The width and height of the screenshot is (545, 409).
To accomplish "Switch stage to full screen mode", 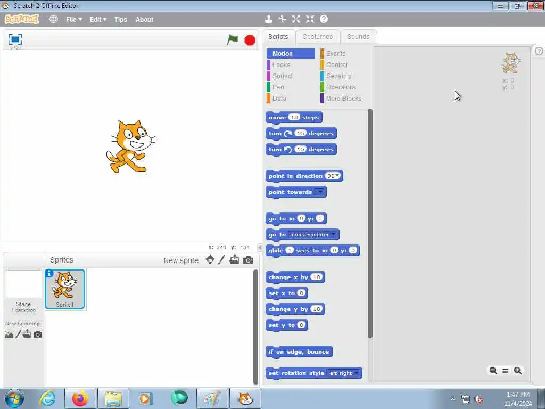I will click(15, 39).
